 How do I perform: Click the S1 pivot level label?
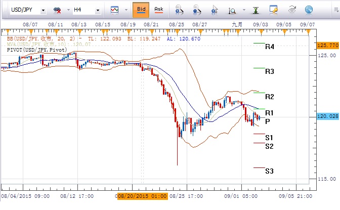point(269,138)
